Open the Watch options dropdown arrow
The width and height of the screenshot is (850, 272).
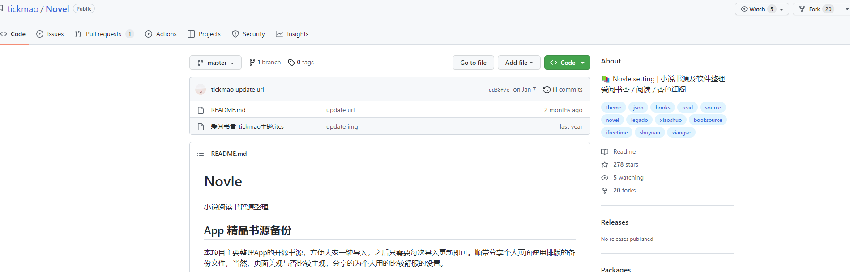coord(782,9)
